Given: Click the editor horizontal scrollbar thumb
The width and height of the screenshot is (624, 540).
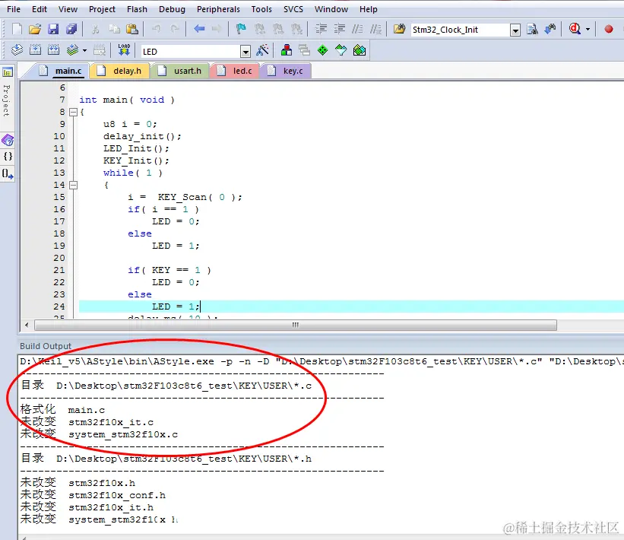Looking at the screenshot, I should point(296,326).
